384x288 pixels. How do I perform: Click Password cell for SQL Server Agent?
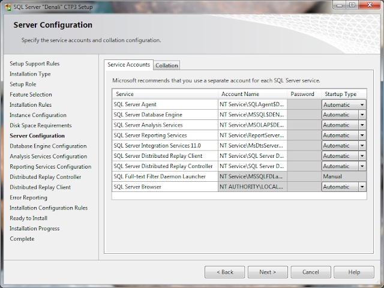tap(304, 104)
